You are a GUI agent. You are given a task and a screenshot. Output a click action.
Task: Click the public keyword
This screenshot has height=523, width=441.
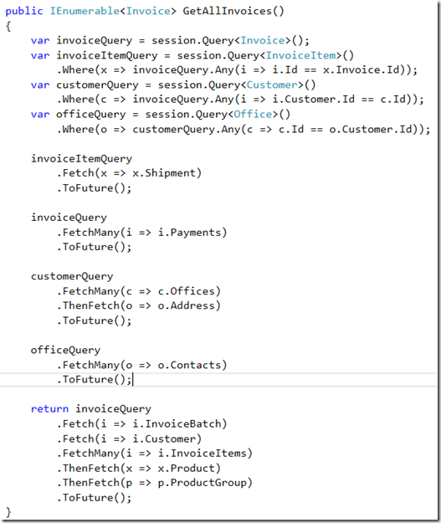pos(24,11)
